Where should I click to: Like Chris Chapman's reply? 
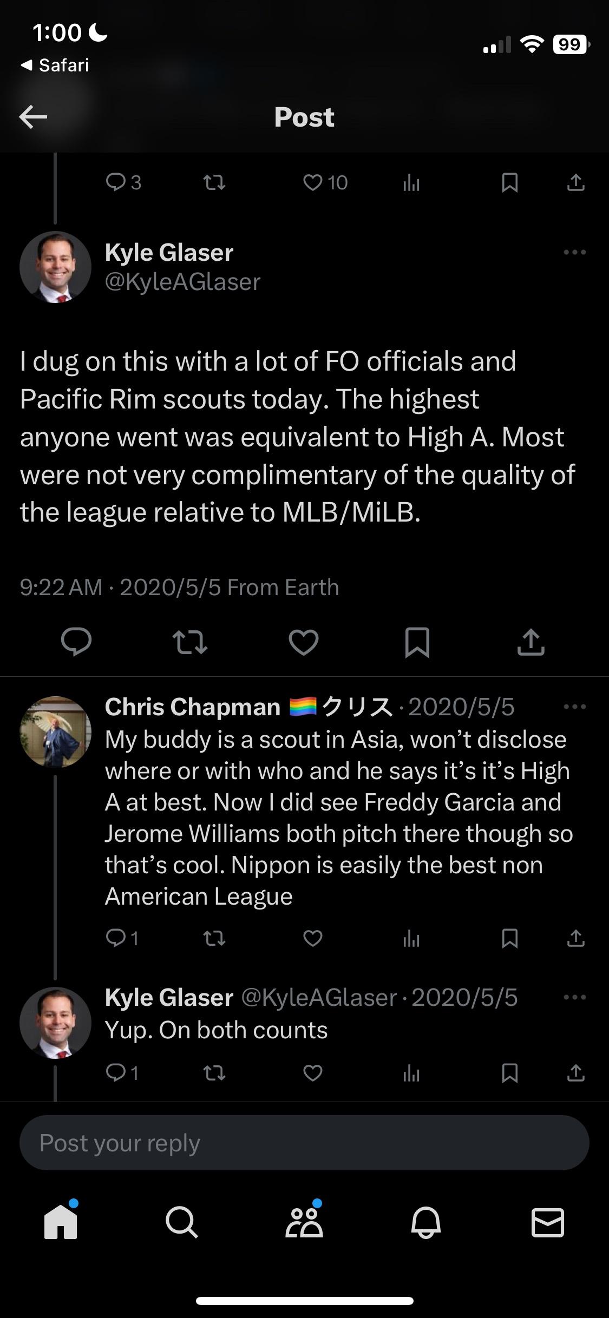click(x=313, y=938)
